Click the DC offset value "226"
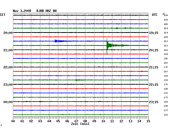This screenshot has width=169, height=128. (166, 24)
